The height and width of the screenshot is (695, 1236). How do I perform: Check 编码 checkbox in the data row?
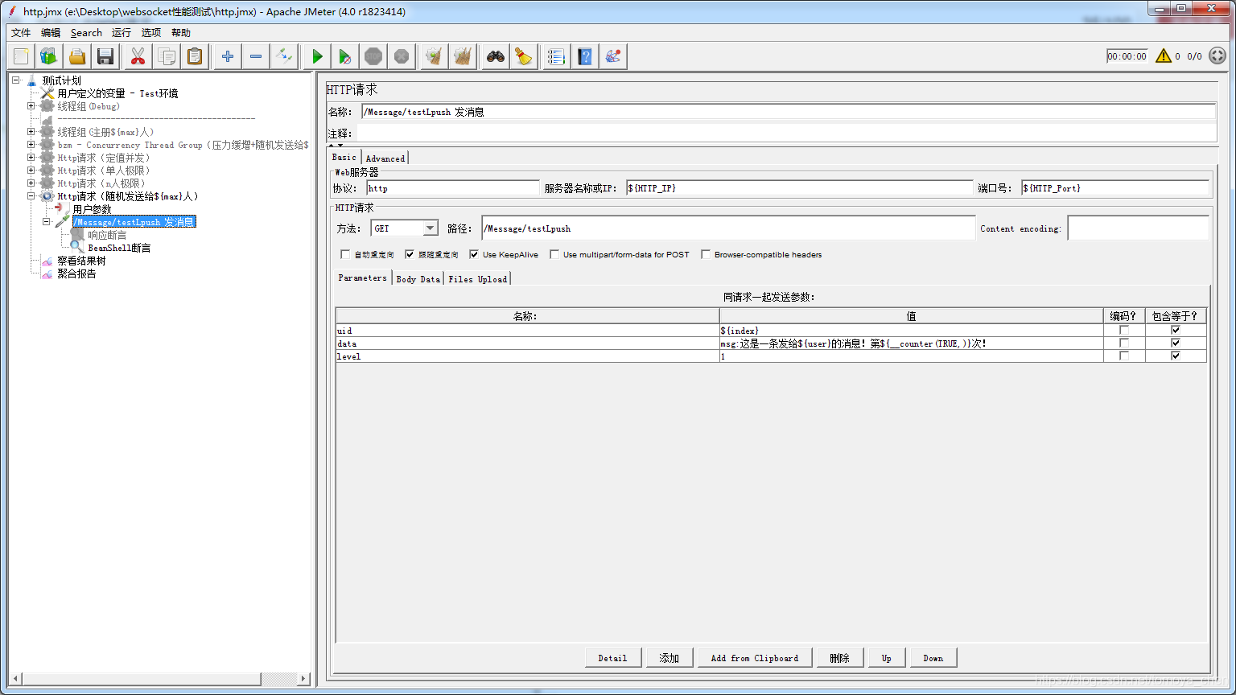click(1124, 343)
